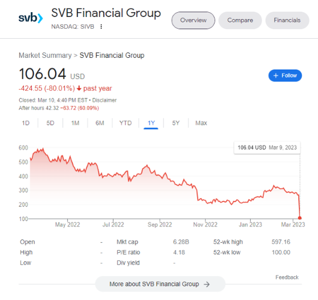
Task: Click the arrow in More about SVB button
Action: point(207,284)
